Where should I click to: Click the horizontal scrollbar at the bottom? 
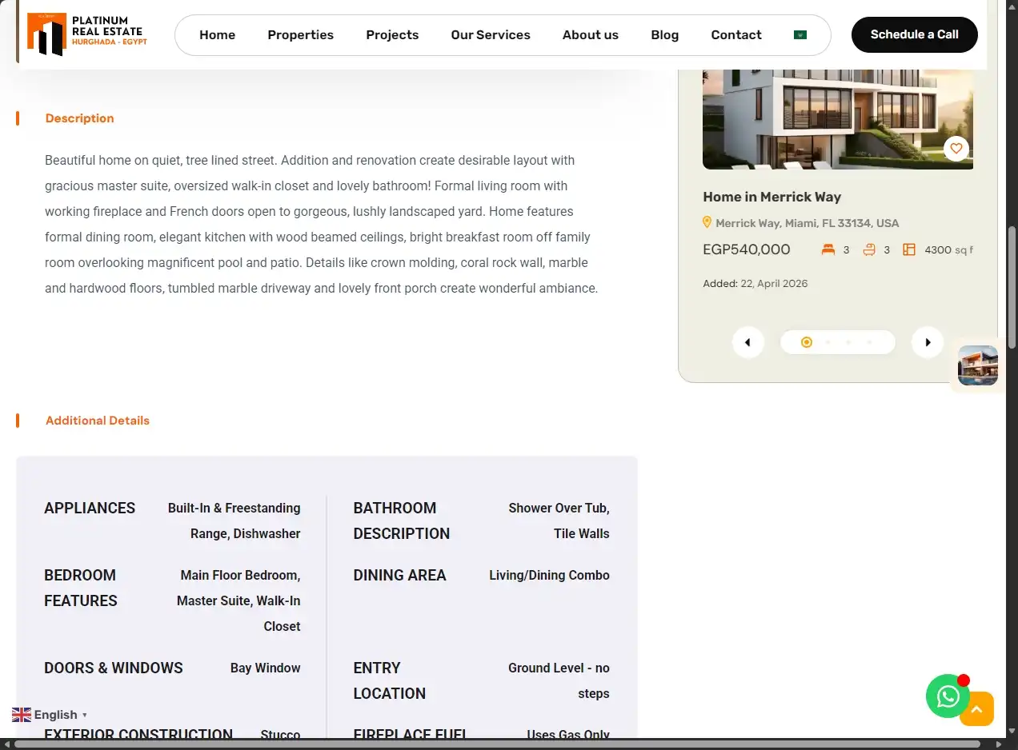[x=497, y=744]
